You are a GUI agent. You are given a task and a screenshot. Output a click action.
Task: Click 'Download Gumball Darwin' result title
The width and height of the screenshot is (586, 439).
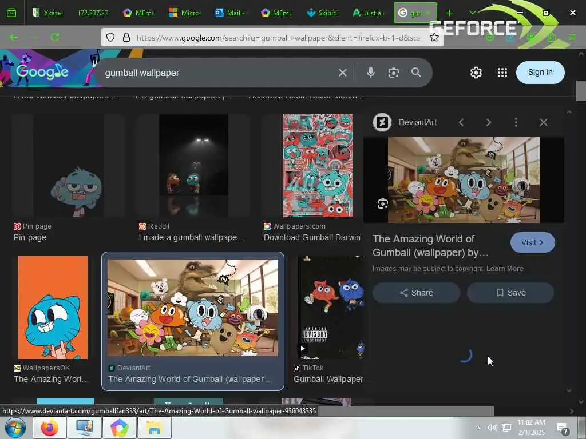[x=312, y=237]
